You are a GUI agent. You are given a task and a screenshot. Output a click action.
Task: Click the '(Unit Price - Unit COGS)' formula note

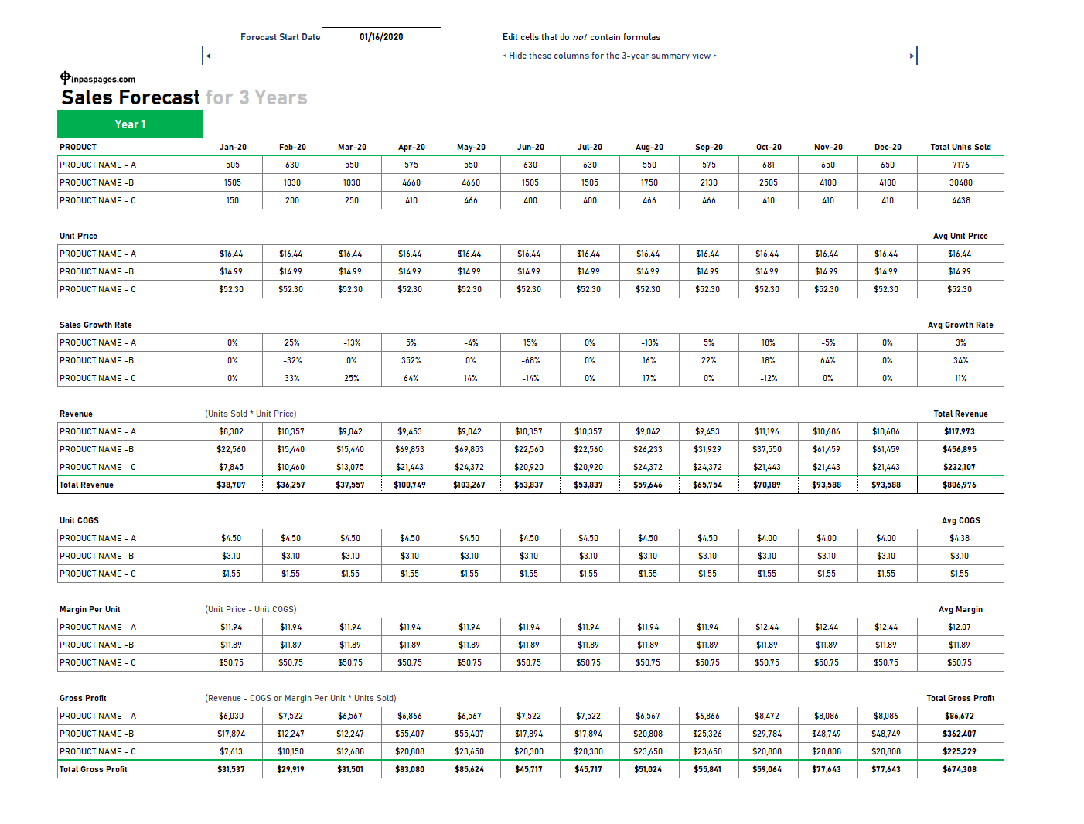pyautogui.click(x=251, y=609)
